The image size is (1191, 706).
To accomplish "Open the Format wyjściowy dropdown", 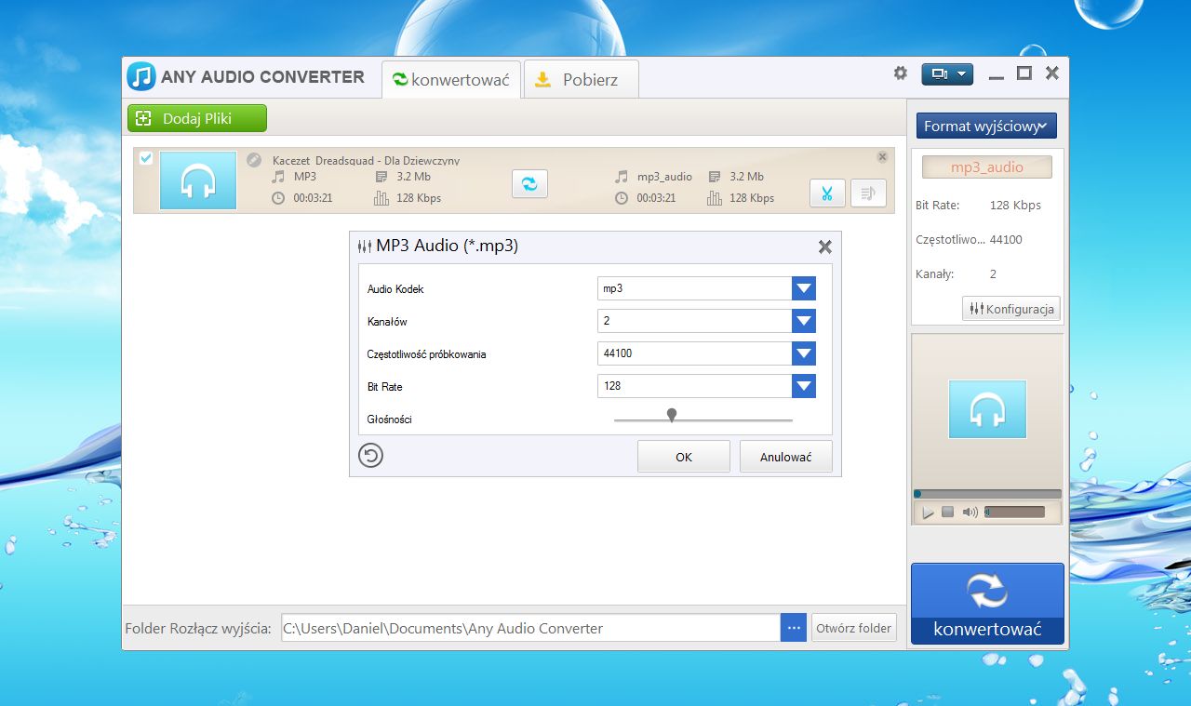I will (x=986, y=126).
